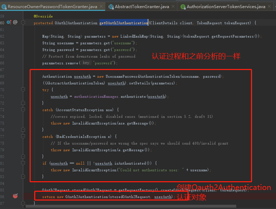The height and width of the screenshot is (209, 276).
Task: Click "Could not authenticate user: " string literal
Action: 151,170
